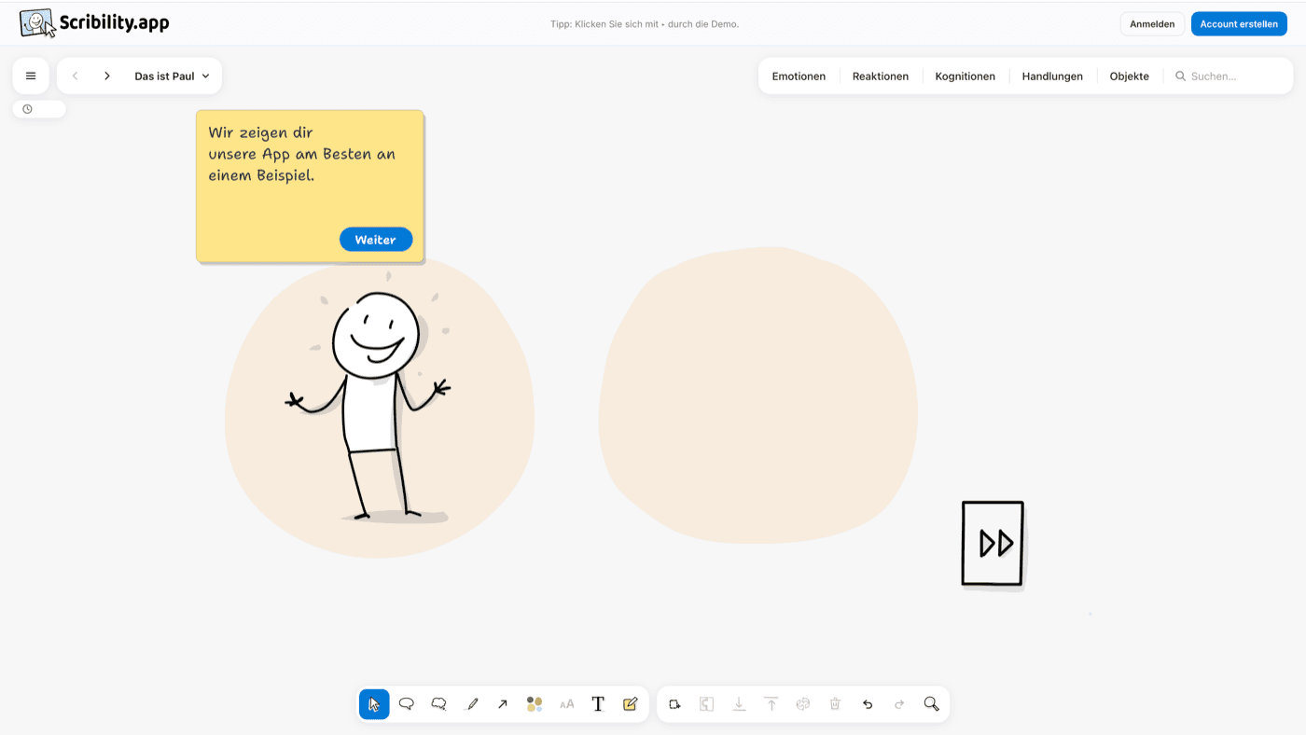Click the Anmelden button
Screen dimensions: 1306x735
pos(1152,24)
